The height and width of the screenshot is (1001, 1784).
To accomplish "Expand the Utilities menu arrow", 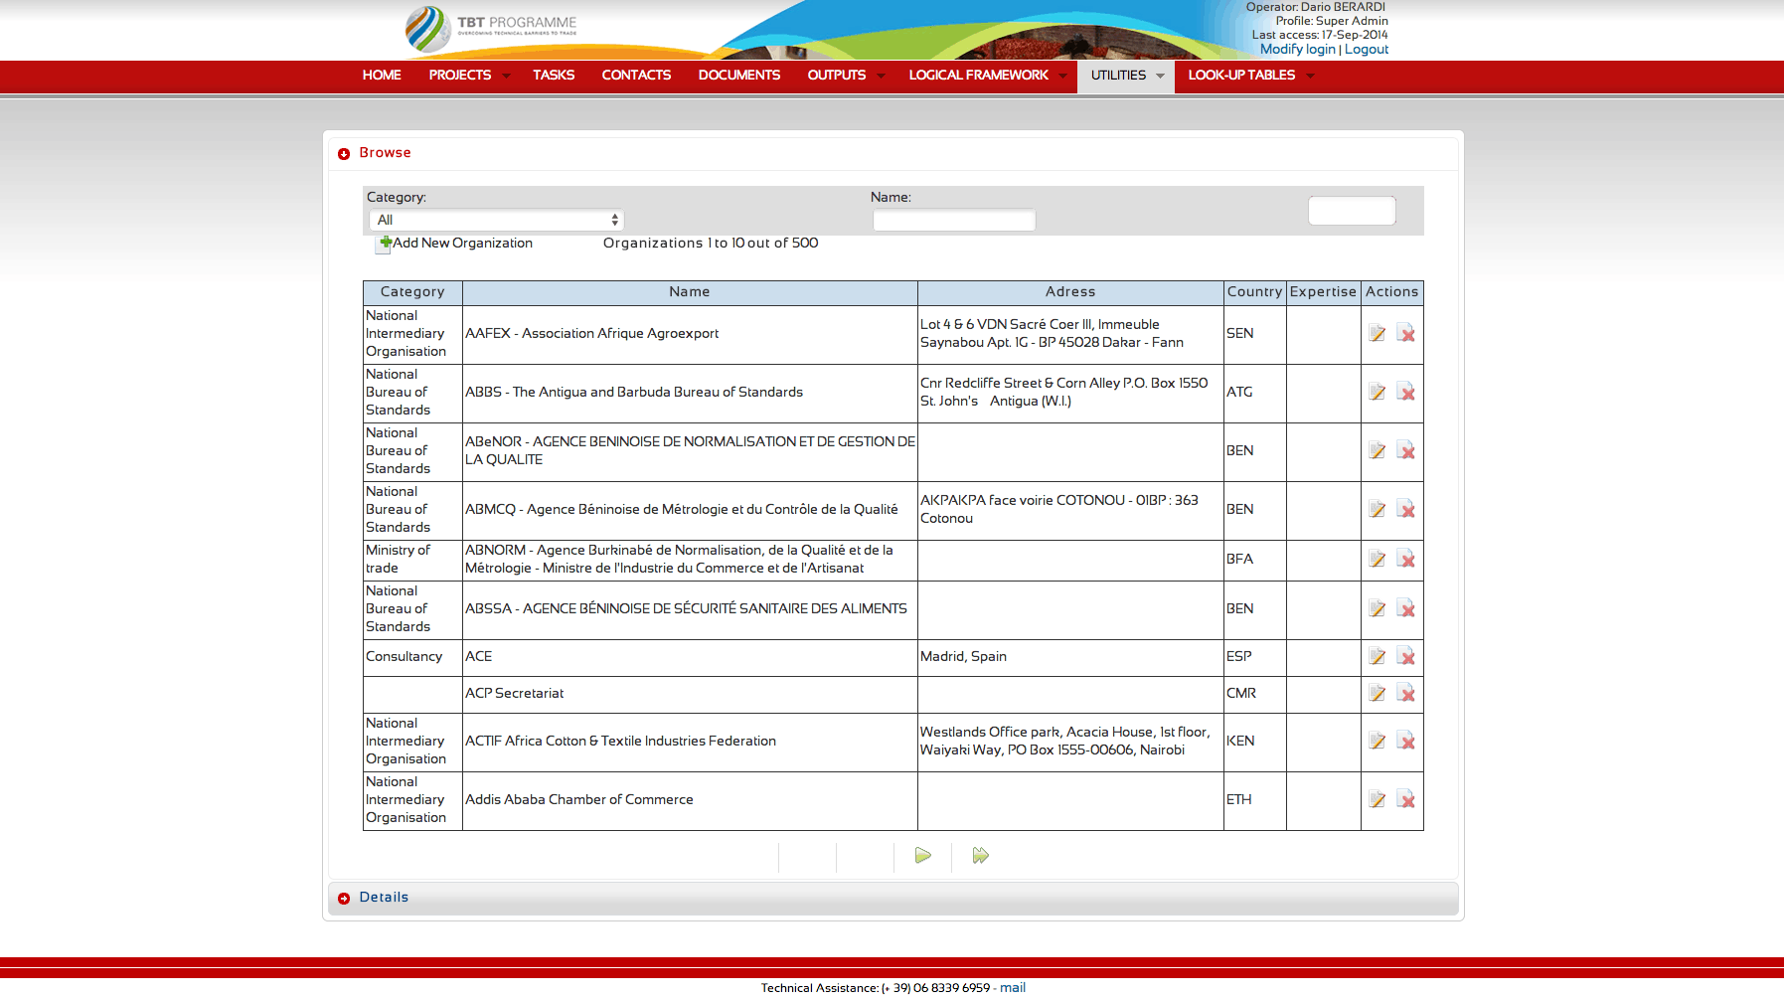I will pyautogui.click(x=1160, y=76).
